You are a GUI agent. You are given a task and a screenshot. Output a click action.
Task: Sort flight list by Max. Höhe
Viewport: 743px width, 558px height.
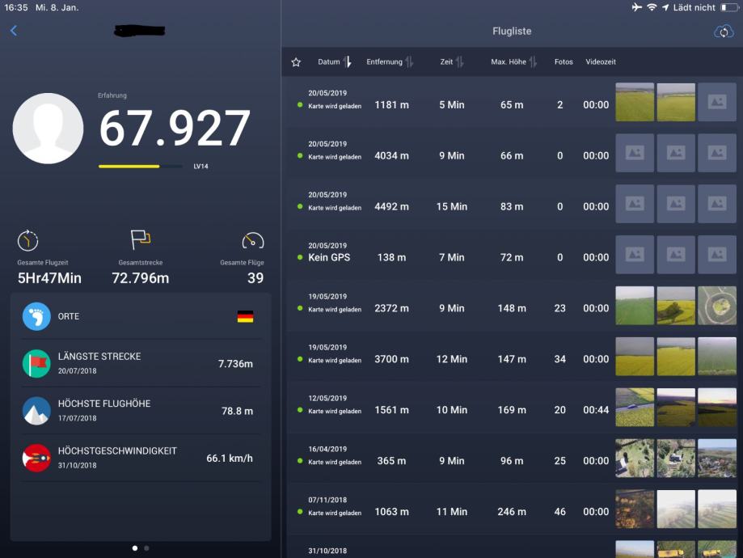(x=513, y=62)
